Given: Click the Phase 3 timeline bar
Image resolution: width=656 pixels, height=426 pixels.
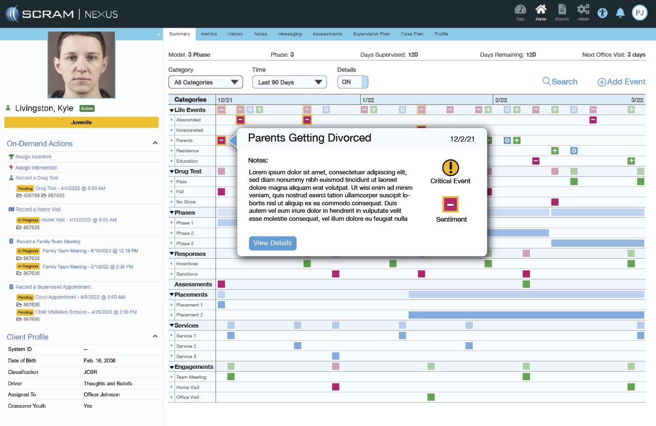Looking at the screenshot, I should (597, 243).
